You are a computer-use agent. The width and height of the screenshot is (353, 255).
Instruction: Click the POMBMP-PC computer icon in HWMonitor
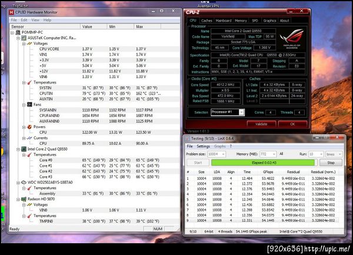[18, 32]
